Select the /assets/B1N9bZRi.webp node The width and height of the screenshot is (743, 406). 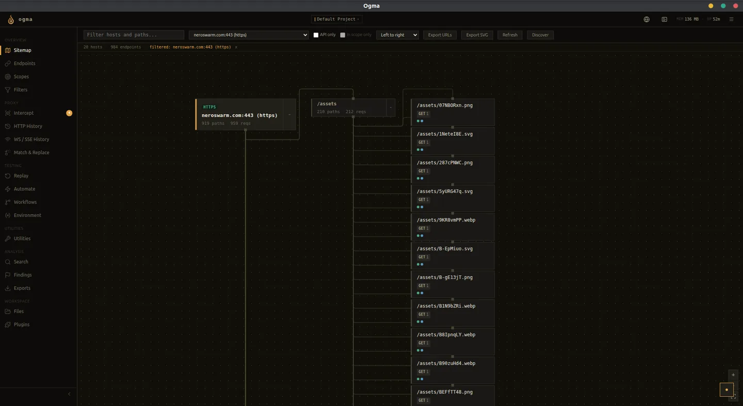(453, 313)
